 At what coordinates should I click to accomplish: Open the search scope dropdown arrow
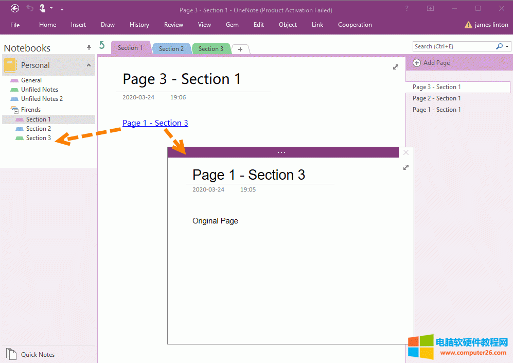point(508,46)
